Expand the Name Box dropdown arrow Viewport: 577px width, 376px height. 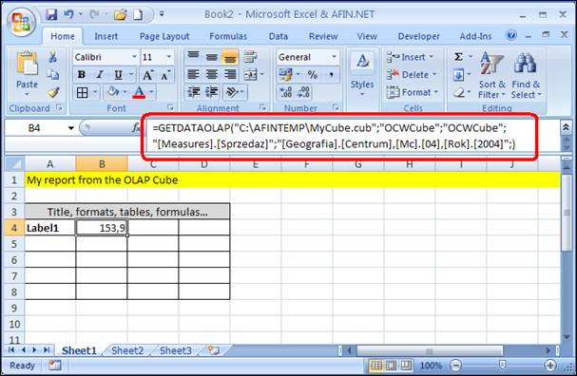pos(71,128)
